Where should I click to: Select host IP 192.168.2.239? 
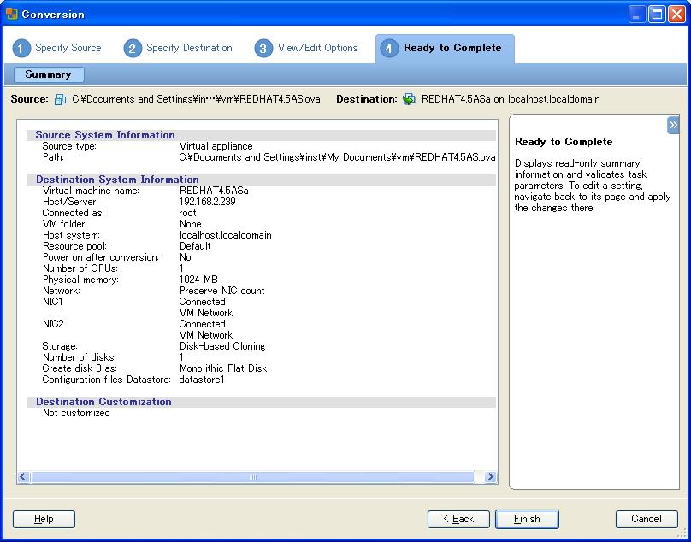click(207, 202)
